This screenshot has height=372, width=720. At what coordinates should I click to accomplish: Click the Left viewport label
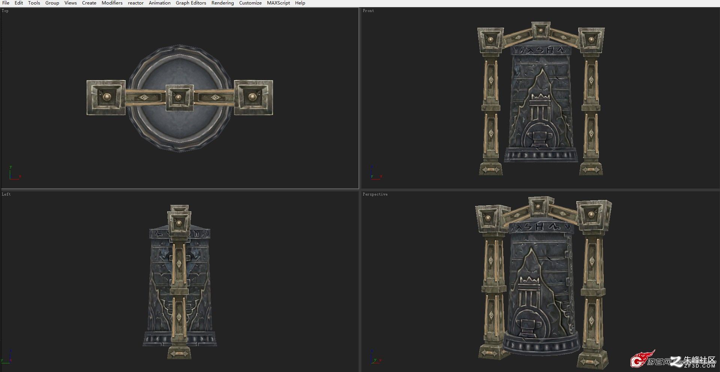[x=6, y=194]
